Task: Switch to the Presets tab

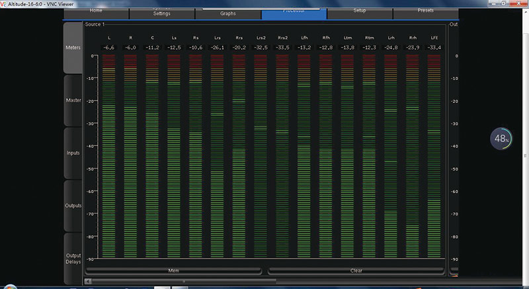Action: [426, 13]
